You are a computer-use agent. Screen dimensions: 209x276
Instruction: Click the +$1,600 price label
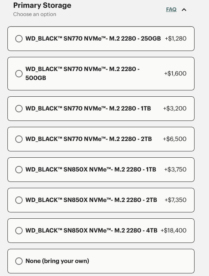175,73
